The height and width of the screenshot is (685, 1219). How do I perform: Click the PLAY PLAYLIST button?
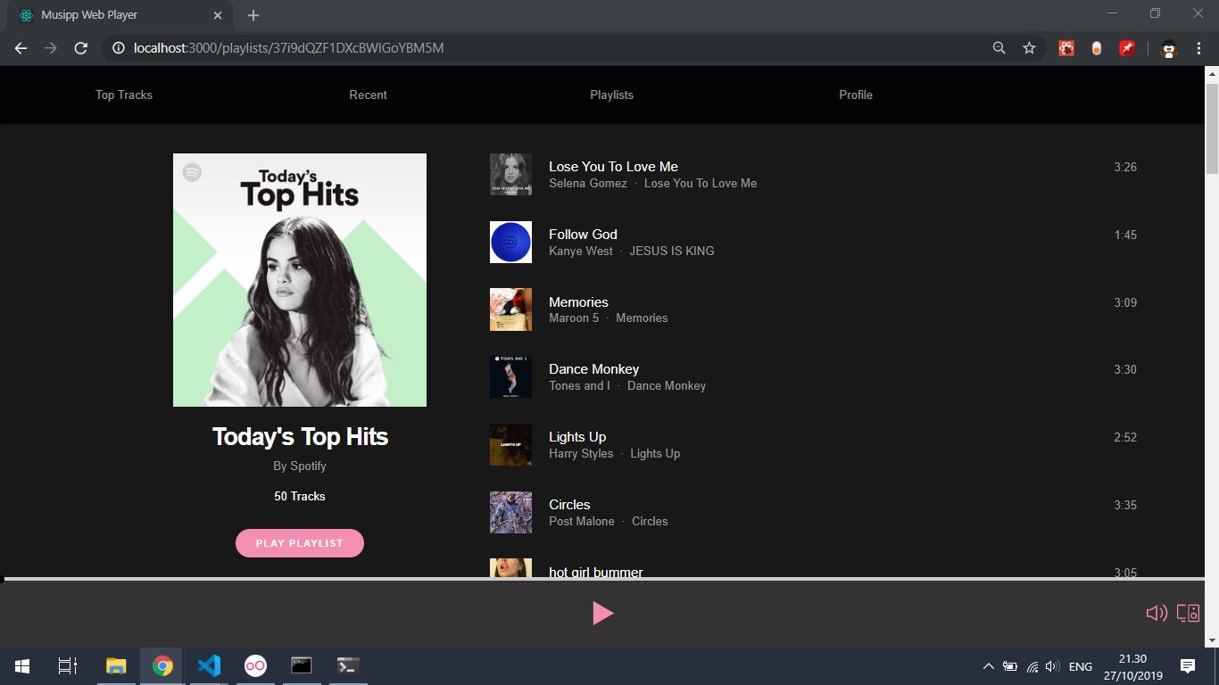pyautogui.click(x=300, y=543)
